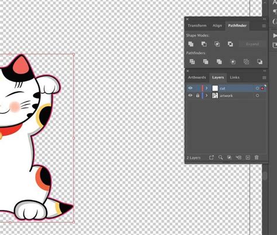This screenshot has height=235, width=277.
Task: Expand the artwork layer contents
Action: click(x=207, y=96)
